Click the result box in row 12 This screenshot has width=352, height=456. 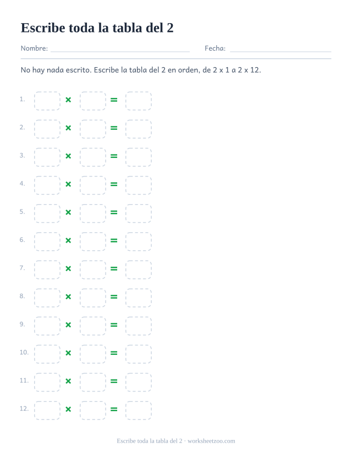139,410
